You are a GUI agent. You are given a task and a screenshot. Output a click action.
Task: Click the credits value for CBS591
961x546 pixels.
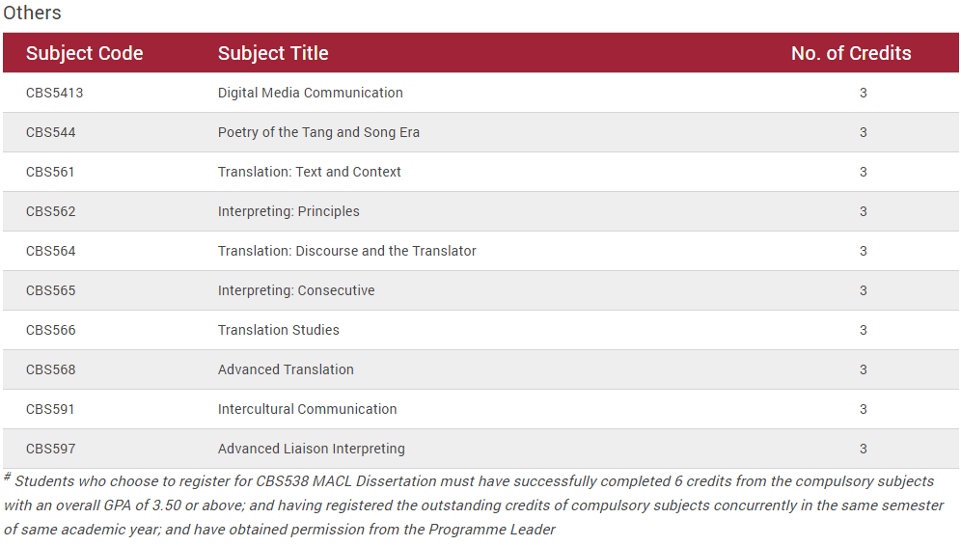[x=863, y=409]
